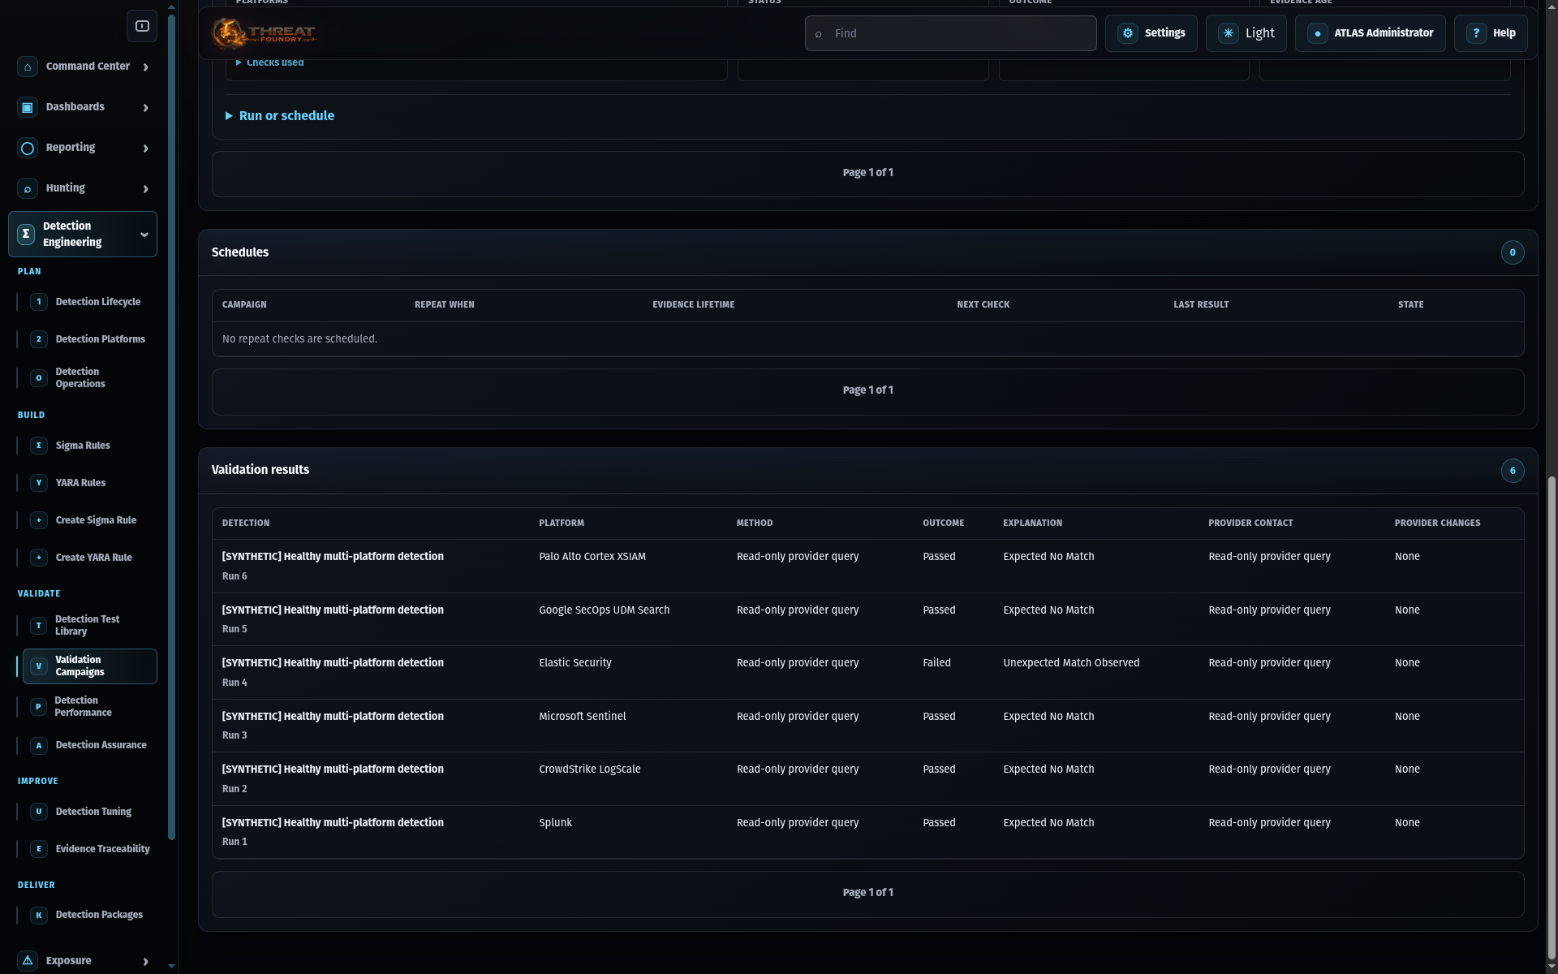Click the Unexpected Match Observed explanation
This screenshot has height=974, width=1558.
[x=1071, y=663]
